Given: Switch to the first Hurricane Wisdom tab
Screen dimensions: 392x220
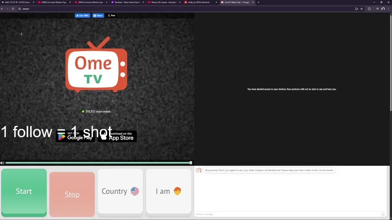Looking at the screenshot, I should pos(54,2).
